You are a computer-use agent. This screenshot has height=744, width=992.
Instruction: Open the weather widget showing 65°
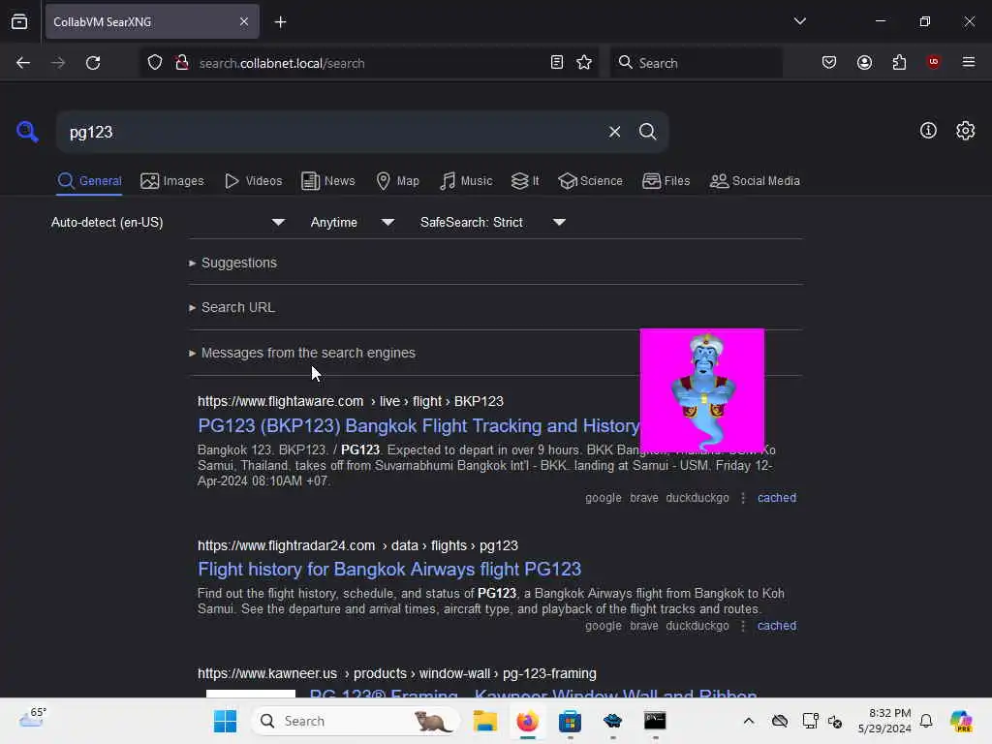point(32,718)
